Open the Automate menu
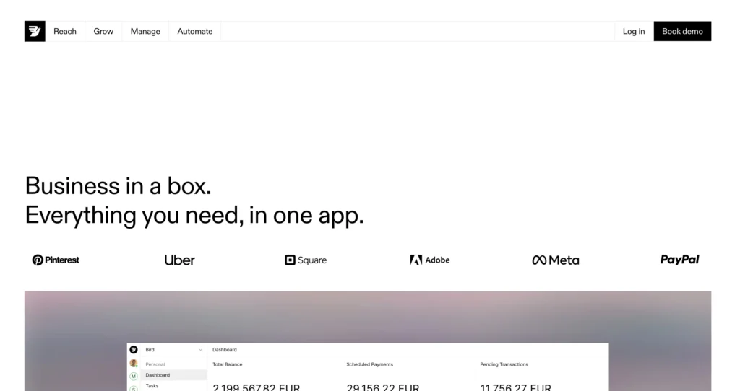The height and width of the screenshot is (391, 740). [195, 31]
